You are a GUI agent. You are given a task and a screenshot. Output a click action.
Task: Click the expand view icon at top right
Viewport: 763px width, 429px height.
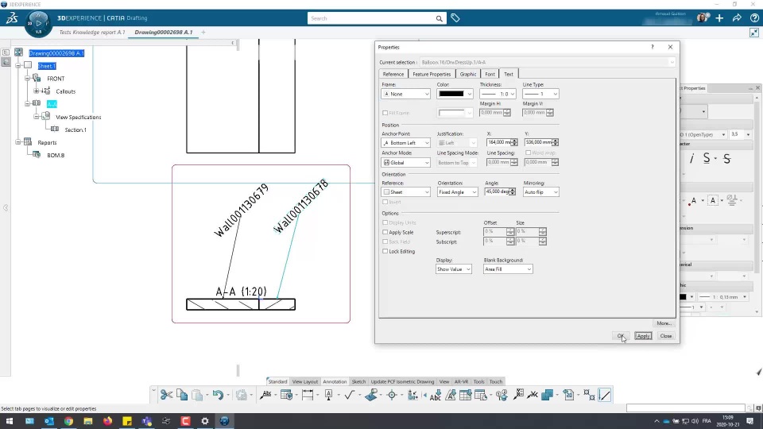tap(753, 33)
